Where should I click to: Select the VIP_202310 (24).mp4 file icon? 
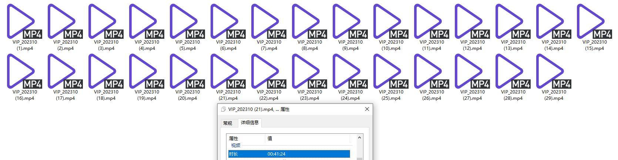pos(350,71)
